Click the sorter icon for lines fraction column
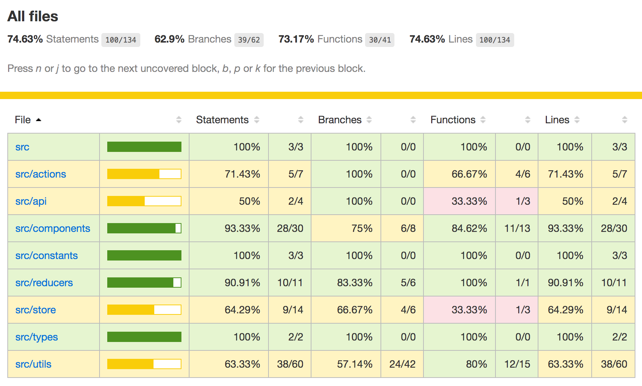 click(x=624, y=120)
